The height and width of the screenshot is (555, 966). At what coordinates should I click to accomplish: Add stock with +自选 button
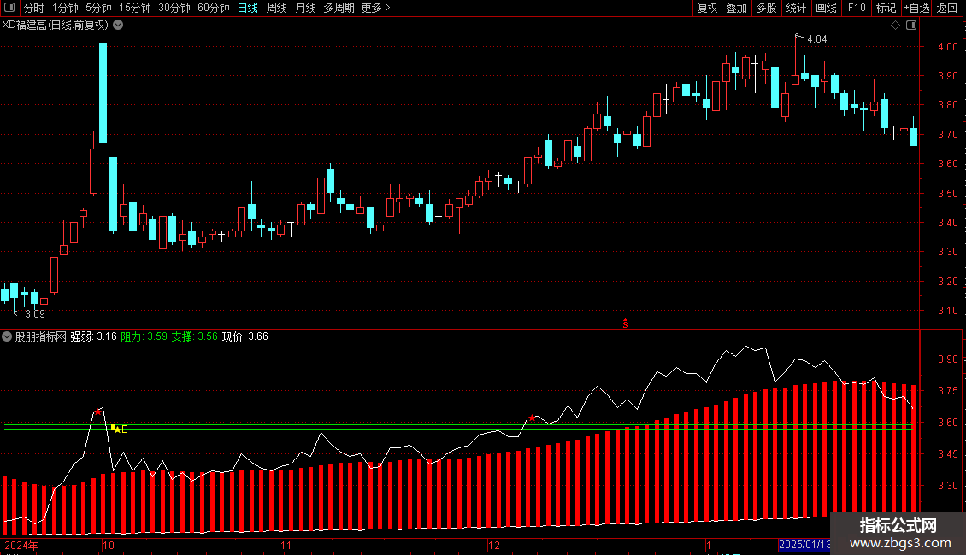[916, 8]
